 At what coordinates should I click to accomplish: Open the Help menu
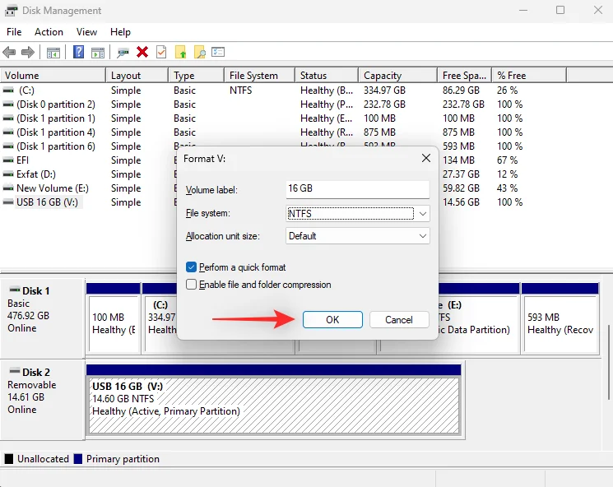(x=120, y=32)
